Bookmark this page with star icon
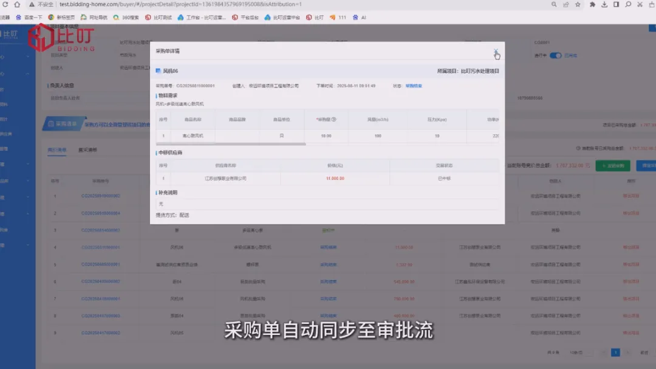This screenshot has height=369, width=656. click(x=578, y=4)
